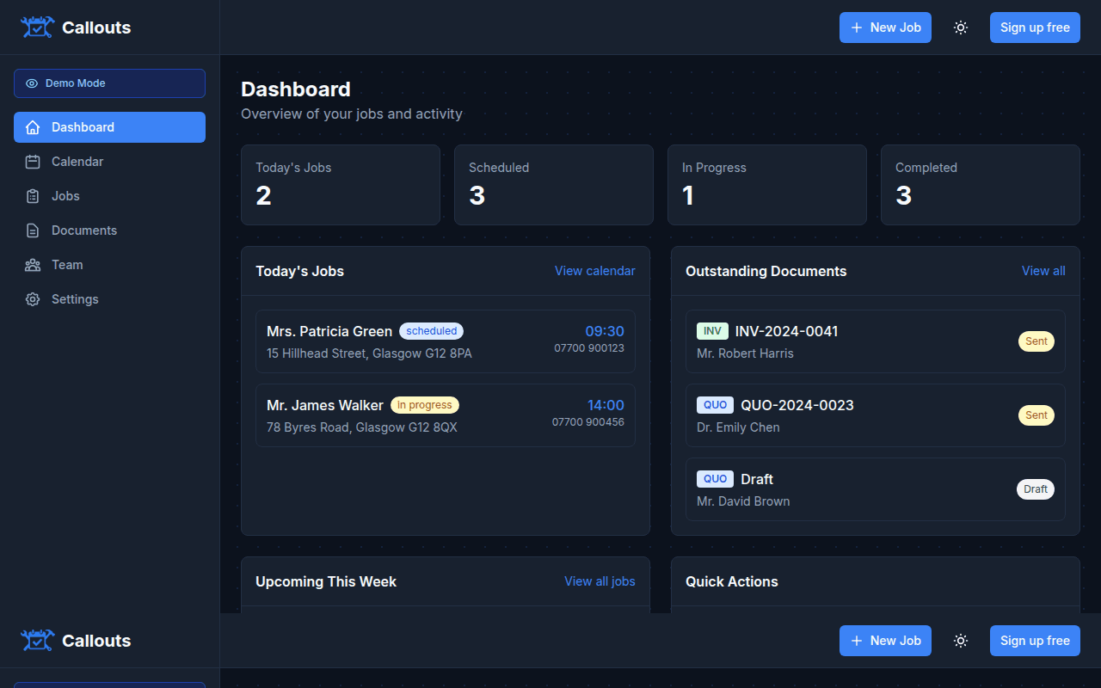Open View calendar from Today's Jobs panel
The height and width of the screenshot is (688, 1101).
point(594,270)
